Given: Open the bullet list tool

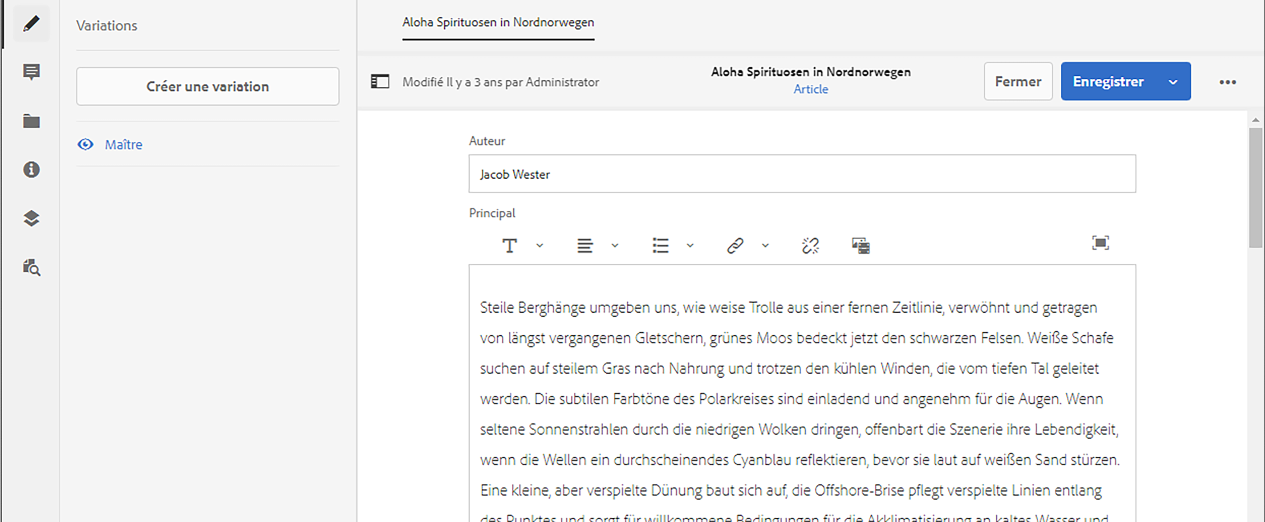Looking at the screenshot, I should coord(660,246).
